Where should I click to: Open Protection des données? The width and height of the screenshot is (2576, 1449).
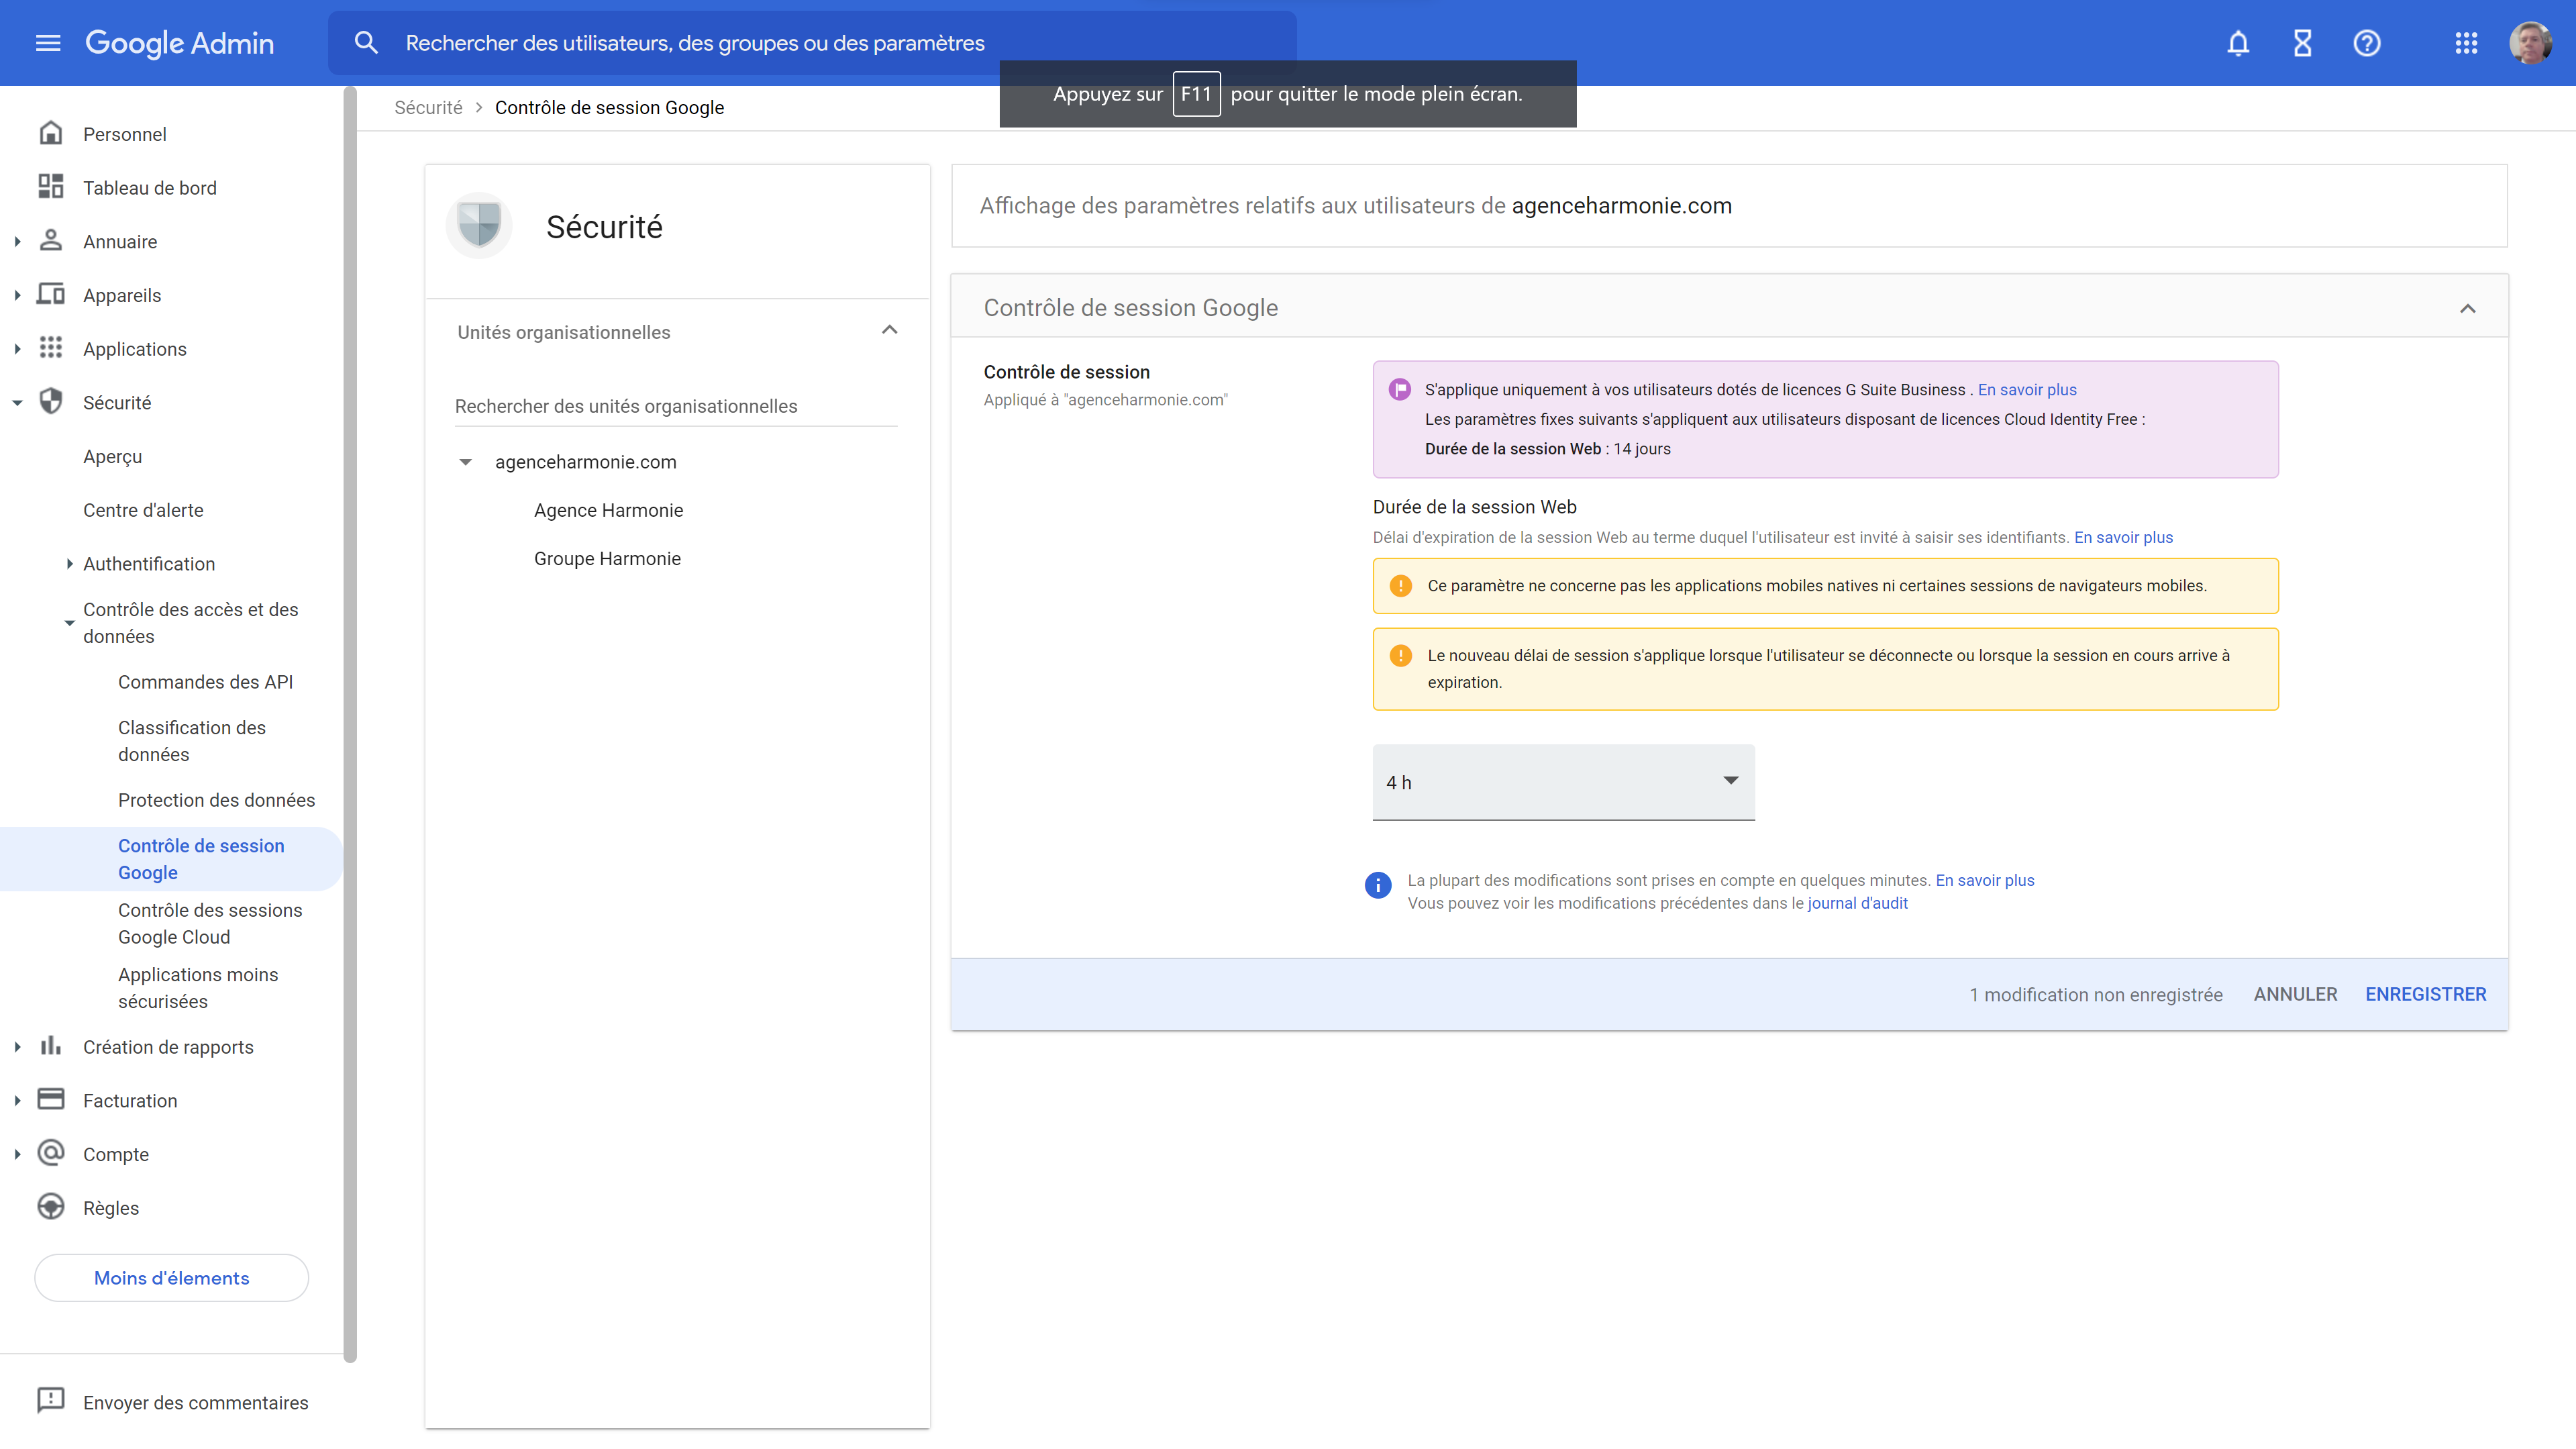click(216, 800)
